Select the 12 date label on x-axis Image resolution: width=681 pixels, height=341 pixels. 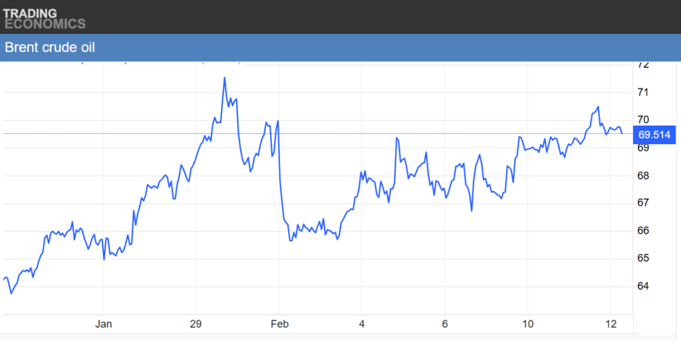pos(611,324)
